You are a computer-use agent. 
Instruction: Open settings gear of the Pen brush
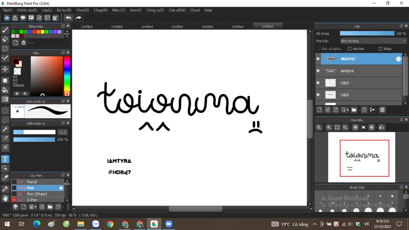61,188
